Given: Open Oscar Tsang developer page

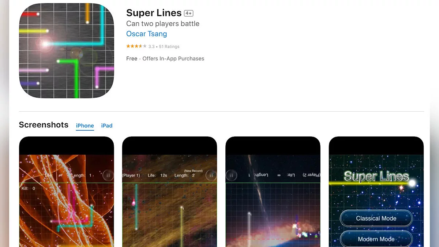Looking at the screenshot, I should (146, 34).
